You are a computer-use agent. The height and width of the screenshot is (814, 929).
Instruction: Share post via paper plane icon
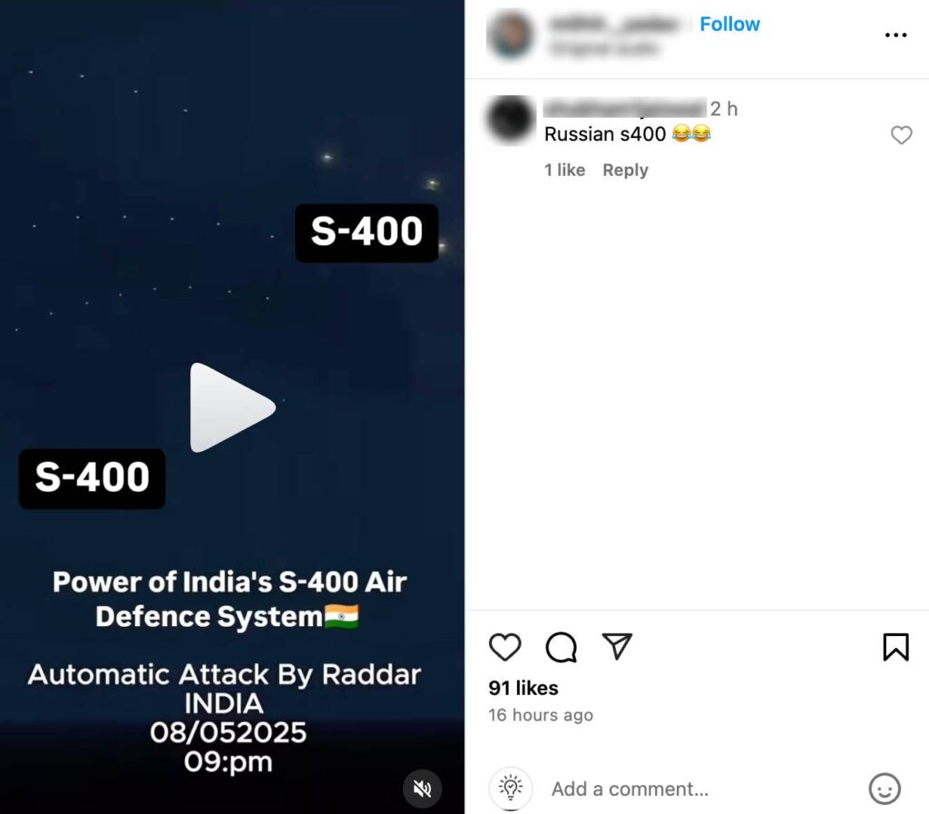click(x=617, y=646)
